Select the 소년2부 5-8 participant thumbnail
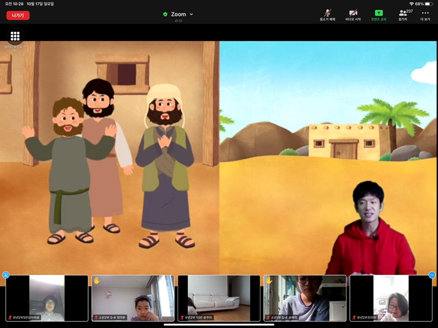Screen dimensions: 438x328 133,298
